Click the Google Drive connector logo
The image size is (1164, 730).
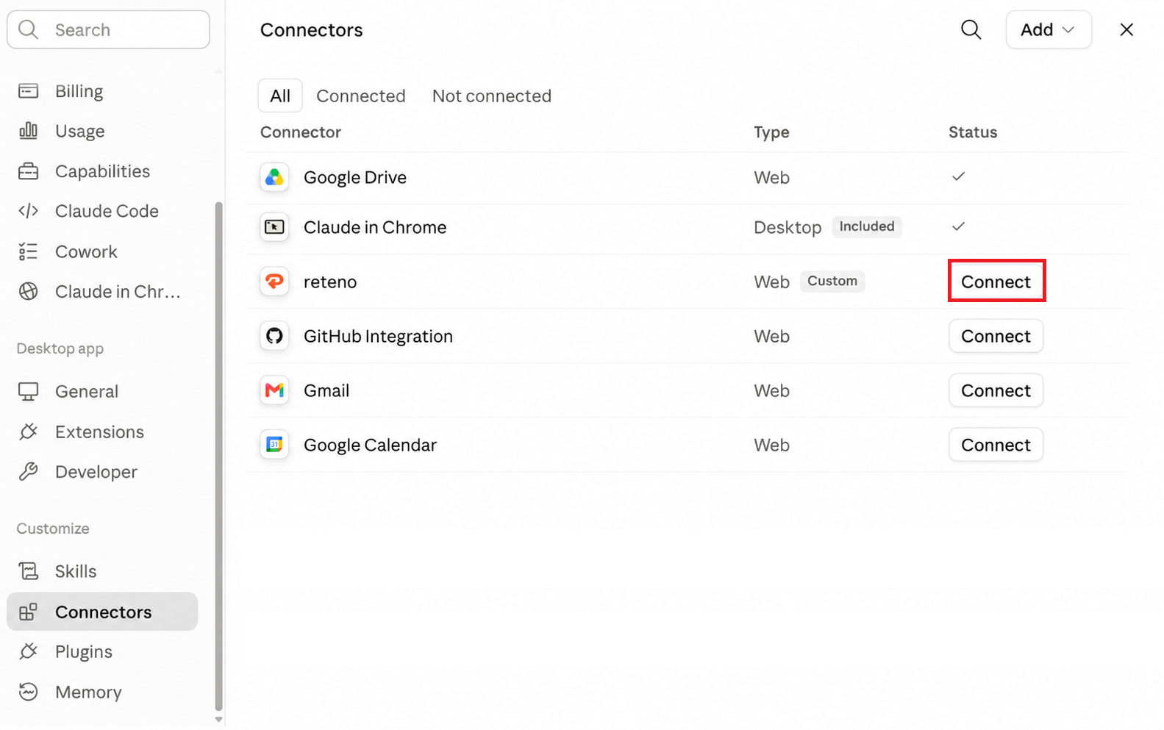(x=274, y=177)
